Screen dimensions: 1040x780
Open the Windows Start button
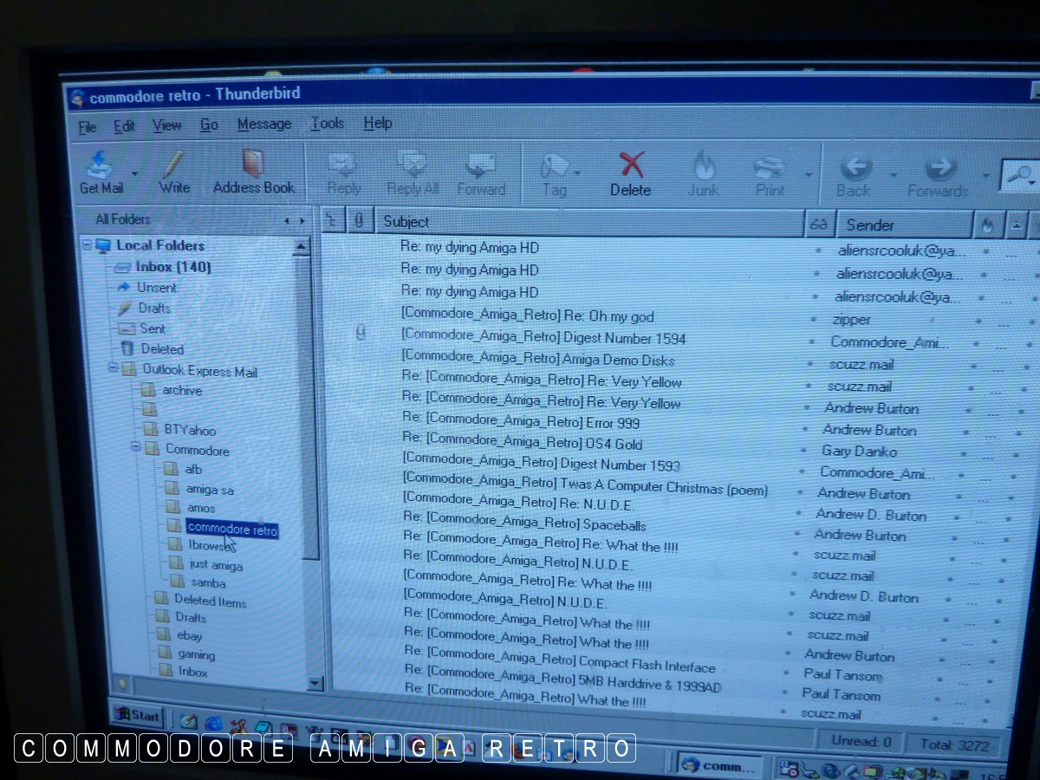(x=137, y=716)
